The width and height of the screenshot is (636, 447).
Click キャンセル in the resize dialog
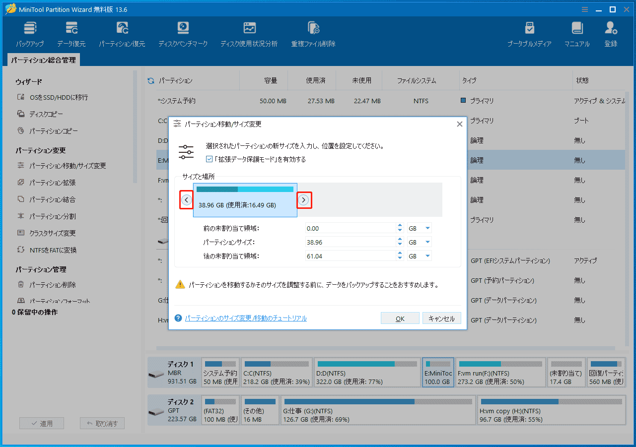[442, 319]
